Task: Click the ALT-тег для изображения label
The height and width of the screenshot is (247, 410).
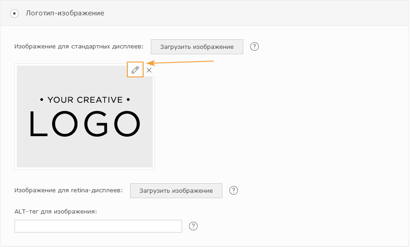Action: pos(56,212)
